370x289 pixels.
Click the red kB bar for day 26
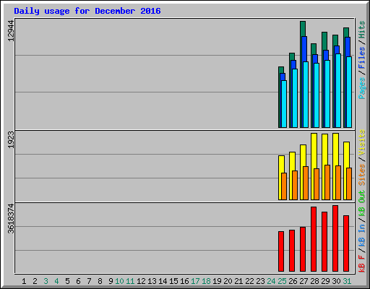(x=292, y=251)
